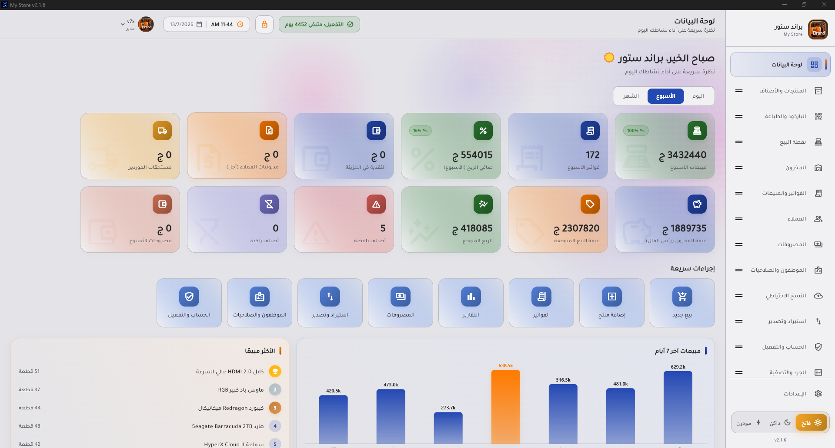835x448 pixels.
Task: Open الحساب والتفعيل shield quick action
Action: pos(189,303)
